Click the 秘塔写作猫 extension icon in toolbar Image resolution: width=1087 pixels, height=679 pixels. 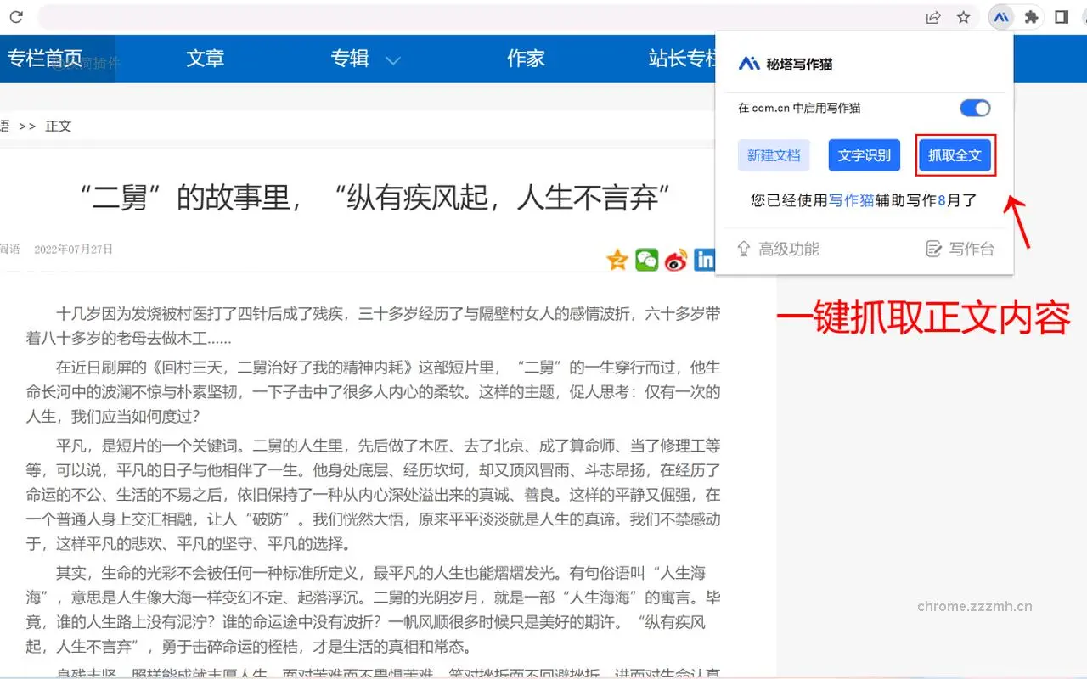(x=1001, y=17)
